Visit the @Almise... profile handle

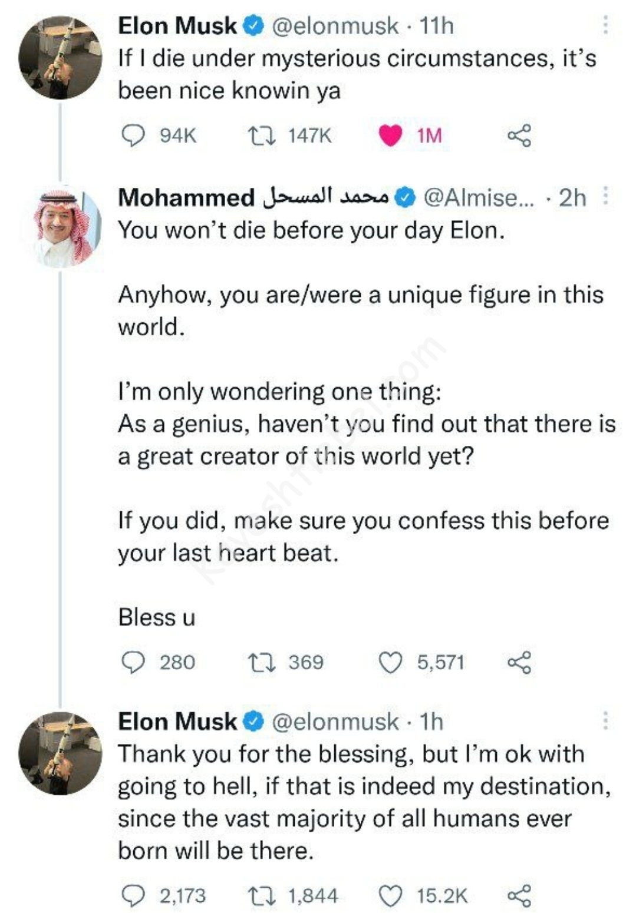point(479,197)
